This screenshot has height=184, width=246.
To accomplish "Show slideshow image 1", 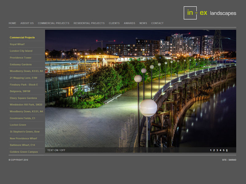I will point(211,150).
